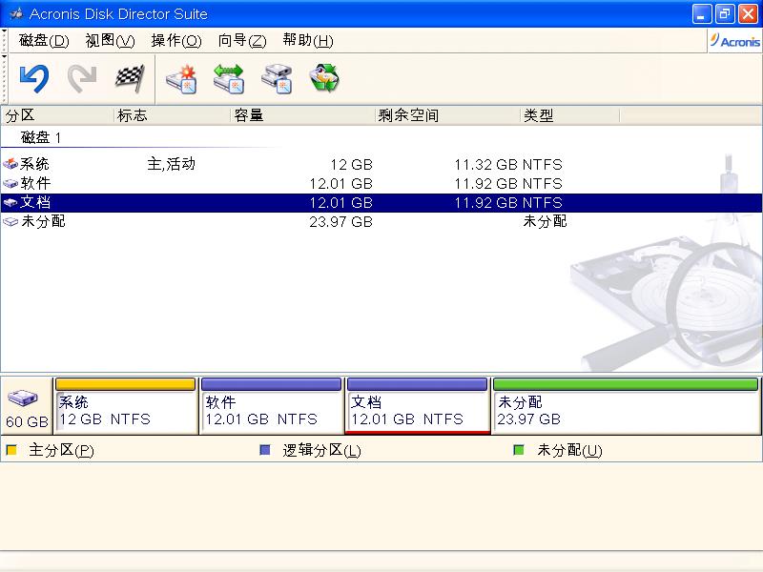Image resolution: width=763 pixels, height=572 pixels.
Task: Click the 文档 partition drive icon
Action: pos(10,202)
